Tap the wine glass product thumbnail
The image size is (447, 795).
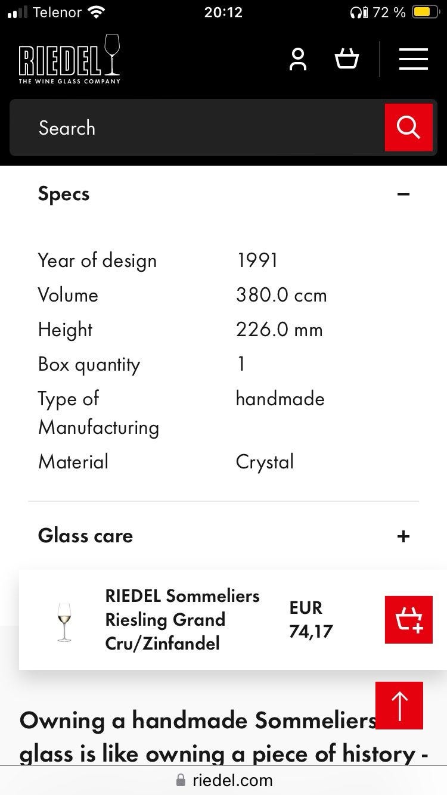(x=64, y=622)
